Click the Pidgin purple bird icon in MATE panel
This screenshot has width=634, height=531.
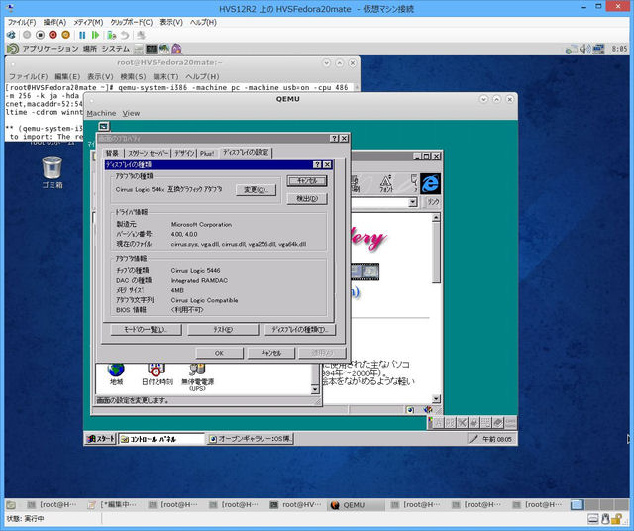(176, 49)
